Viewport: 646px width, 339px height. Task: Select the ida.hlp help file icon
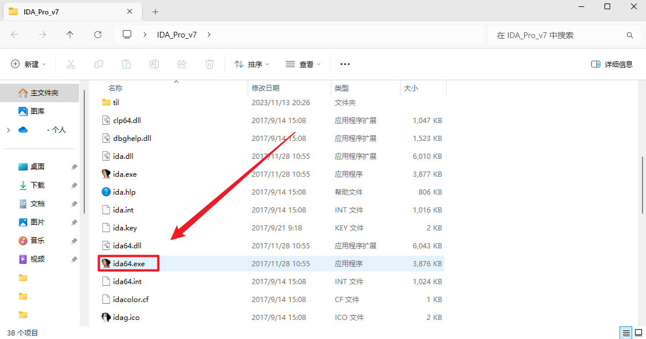pyautogui.click(x=106, y=192)
